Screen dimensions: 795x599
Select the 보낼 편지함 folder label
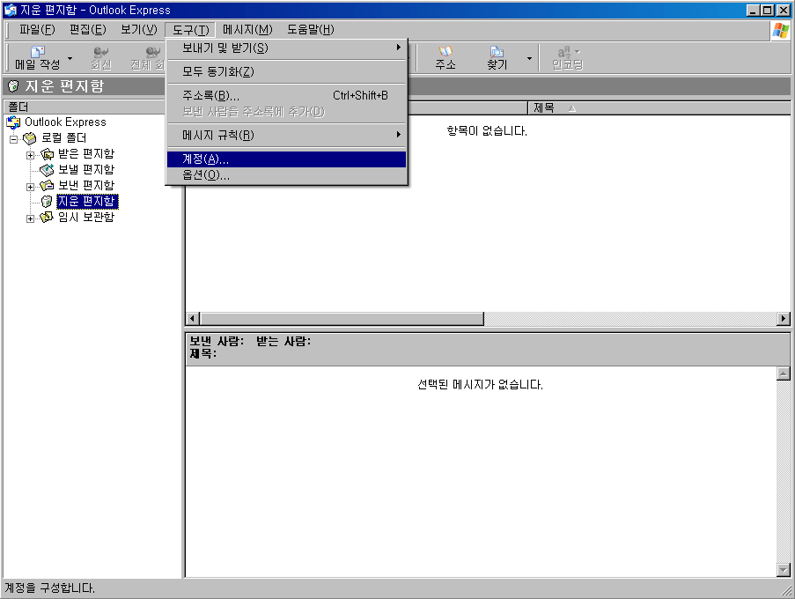[86, 169]
